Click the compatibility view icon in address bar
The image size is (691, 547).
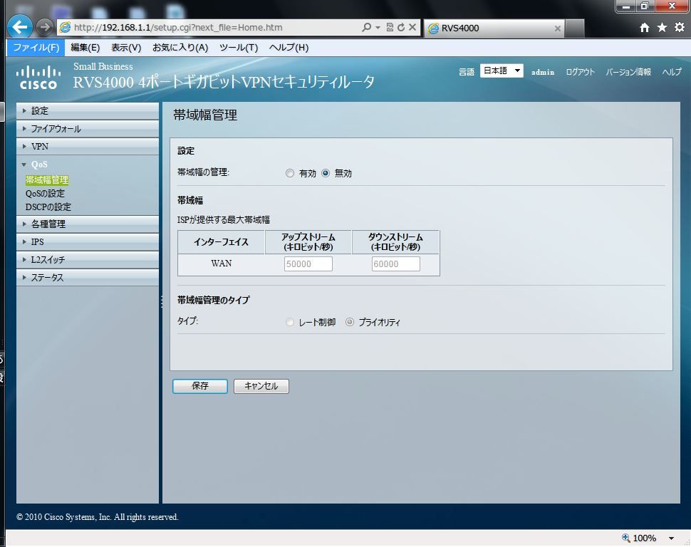pyautogui.click(x=390, y=27)
